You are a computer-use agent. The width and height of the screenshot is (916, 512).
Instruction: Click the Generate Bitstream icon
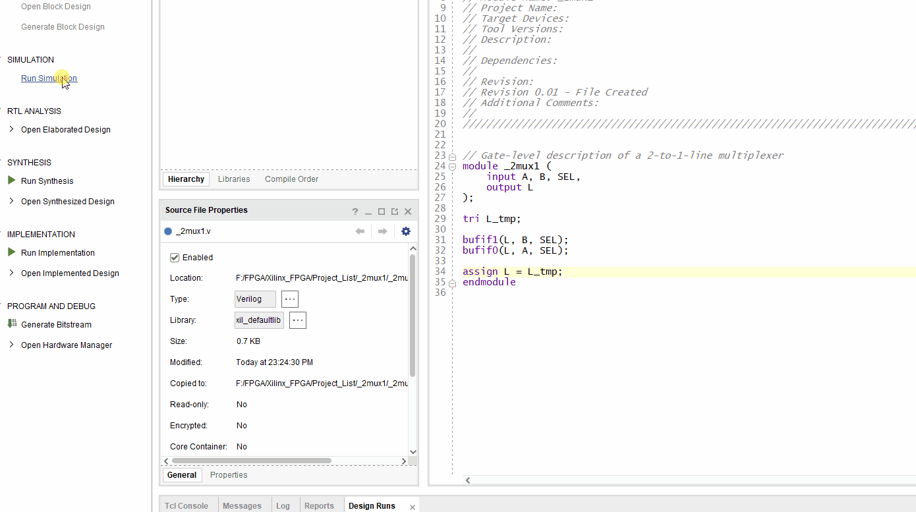pyautogui.click(x=12, y=324)
